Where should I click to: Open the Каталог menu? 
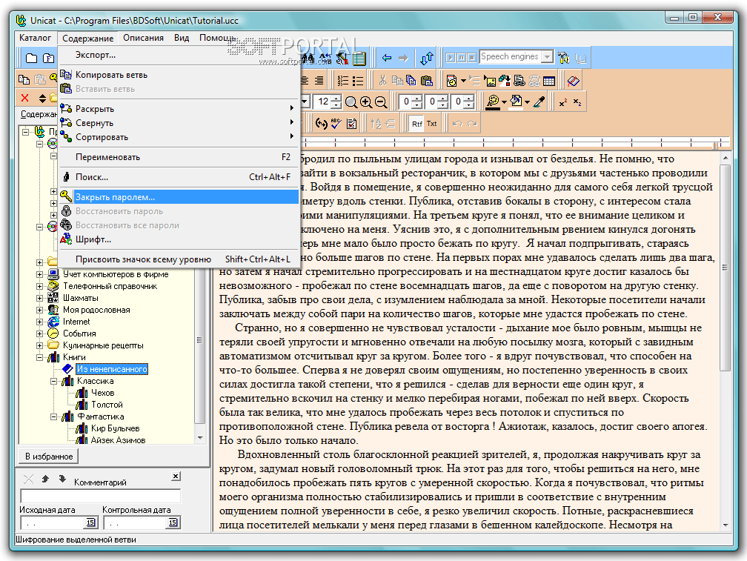click(36, 38)
